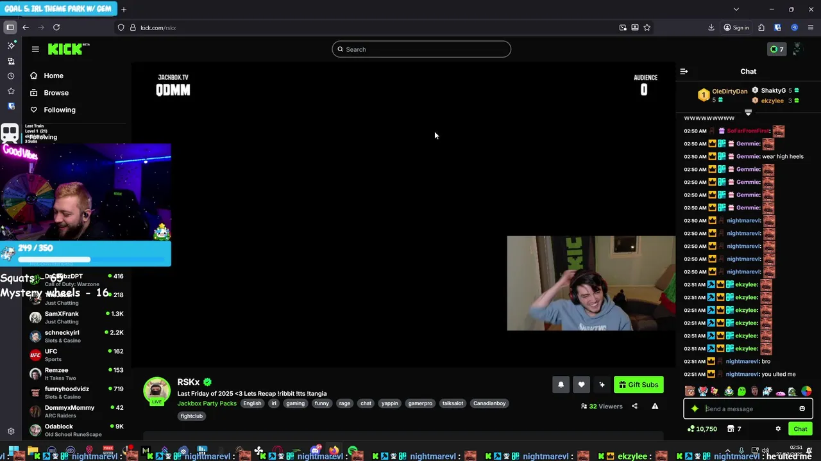Click browser back arrow
The height and width of the screenshot is (461, 821).
[x=26, y=28]
